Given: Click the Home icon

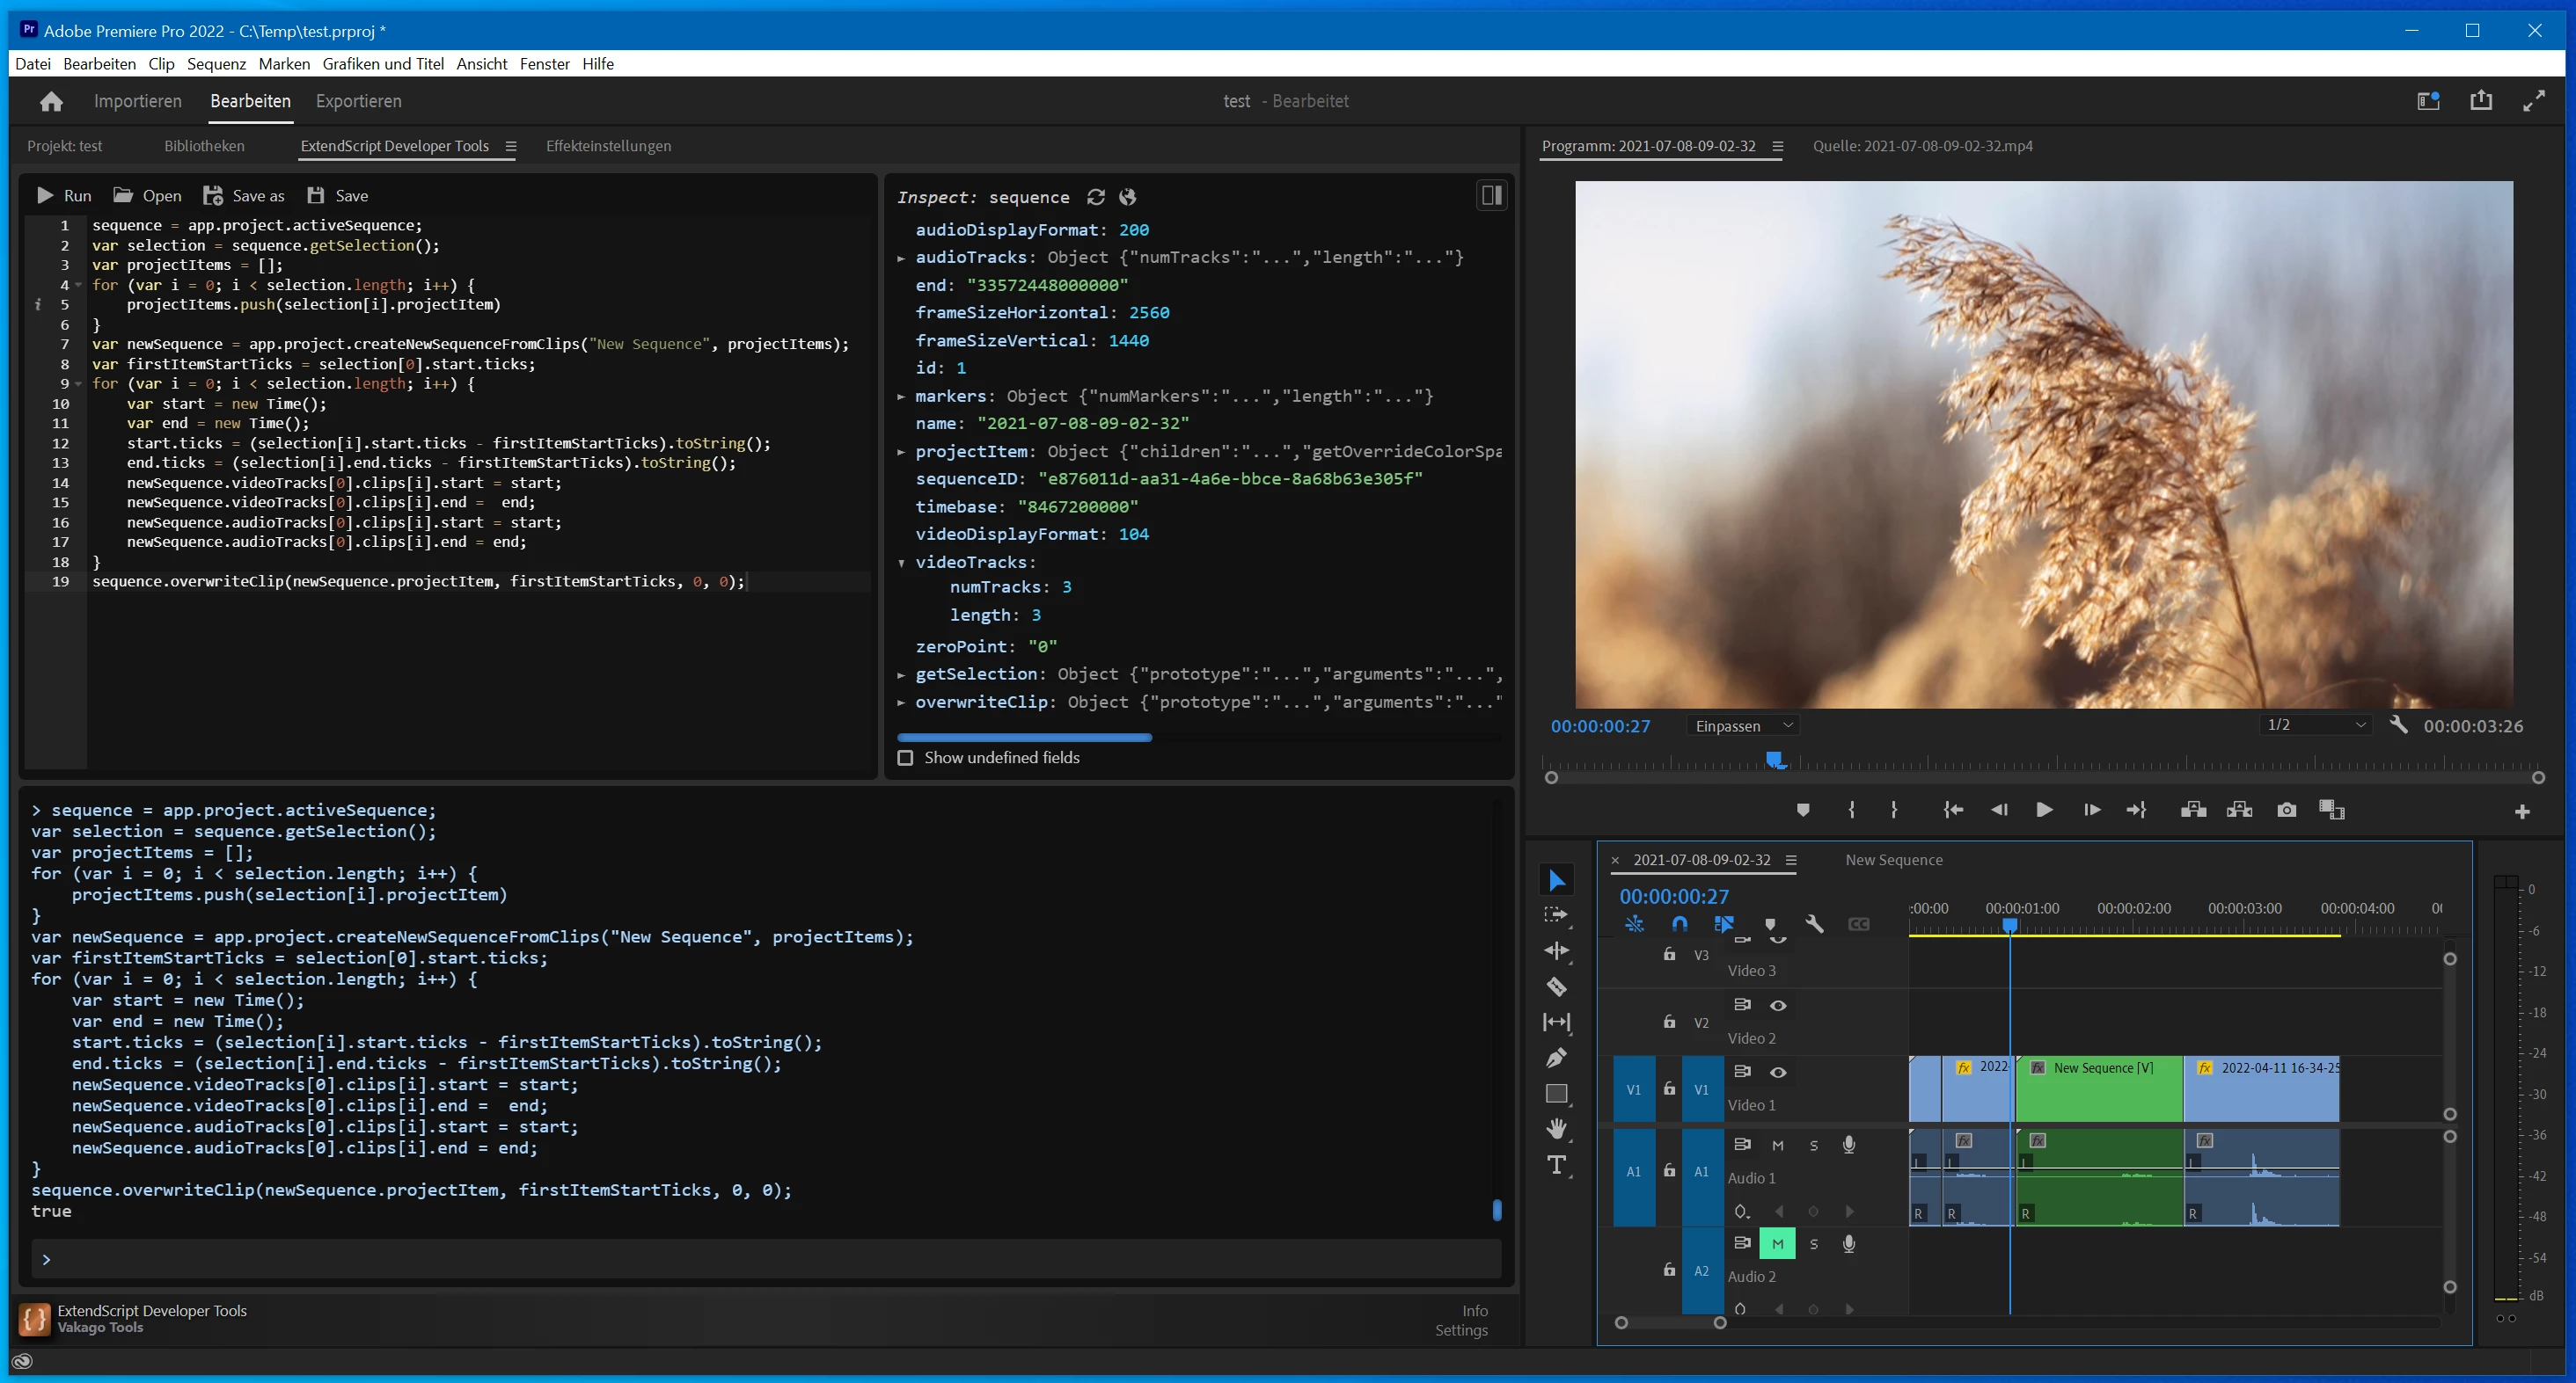Looking at the screenshot, I should (x=51, y=101).
